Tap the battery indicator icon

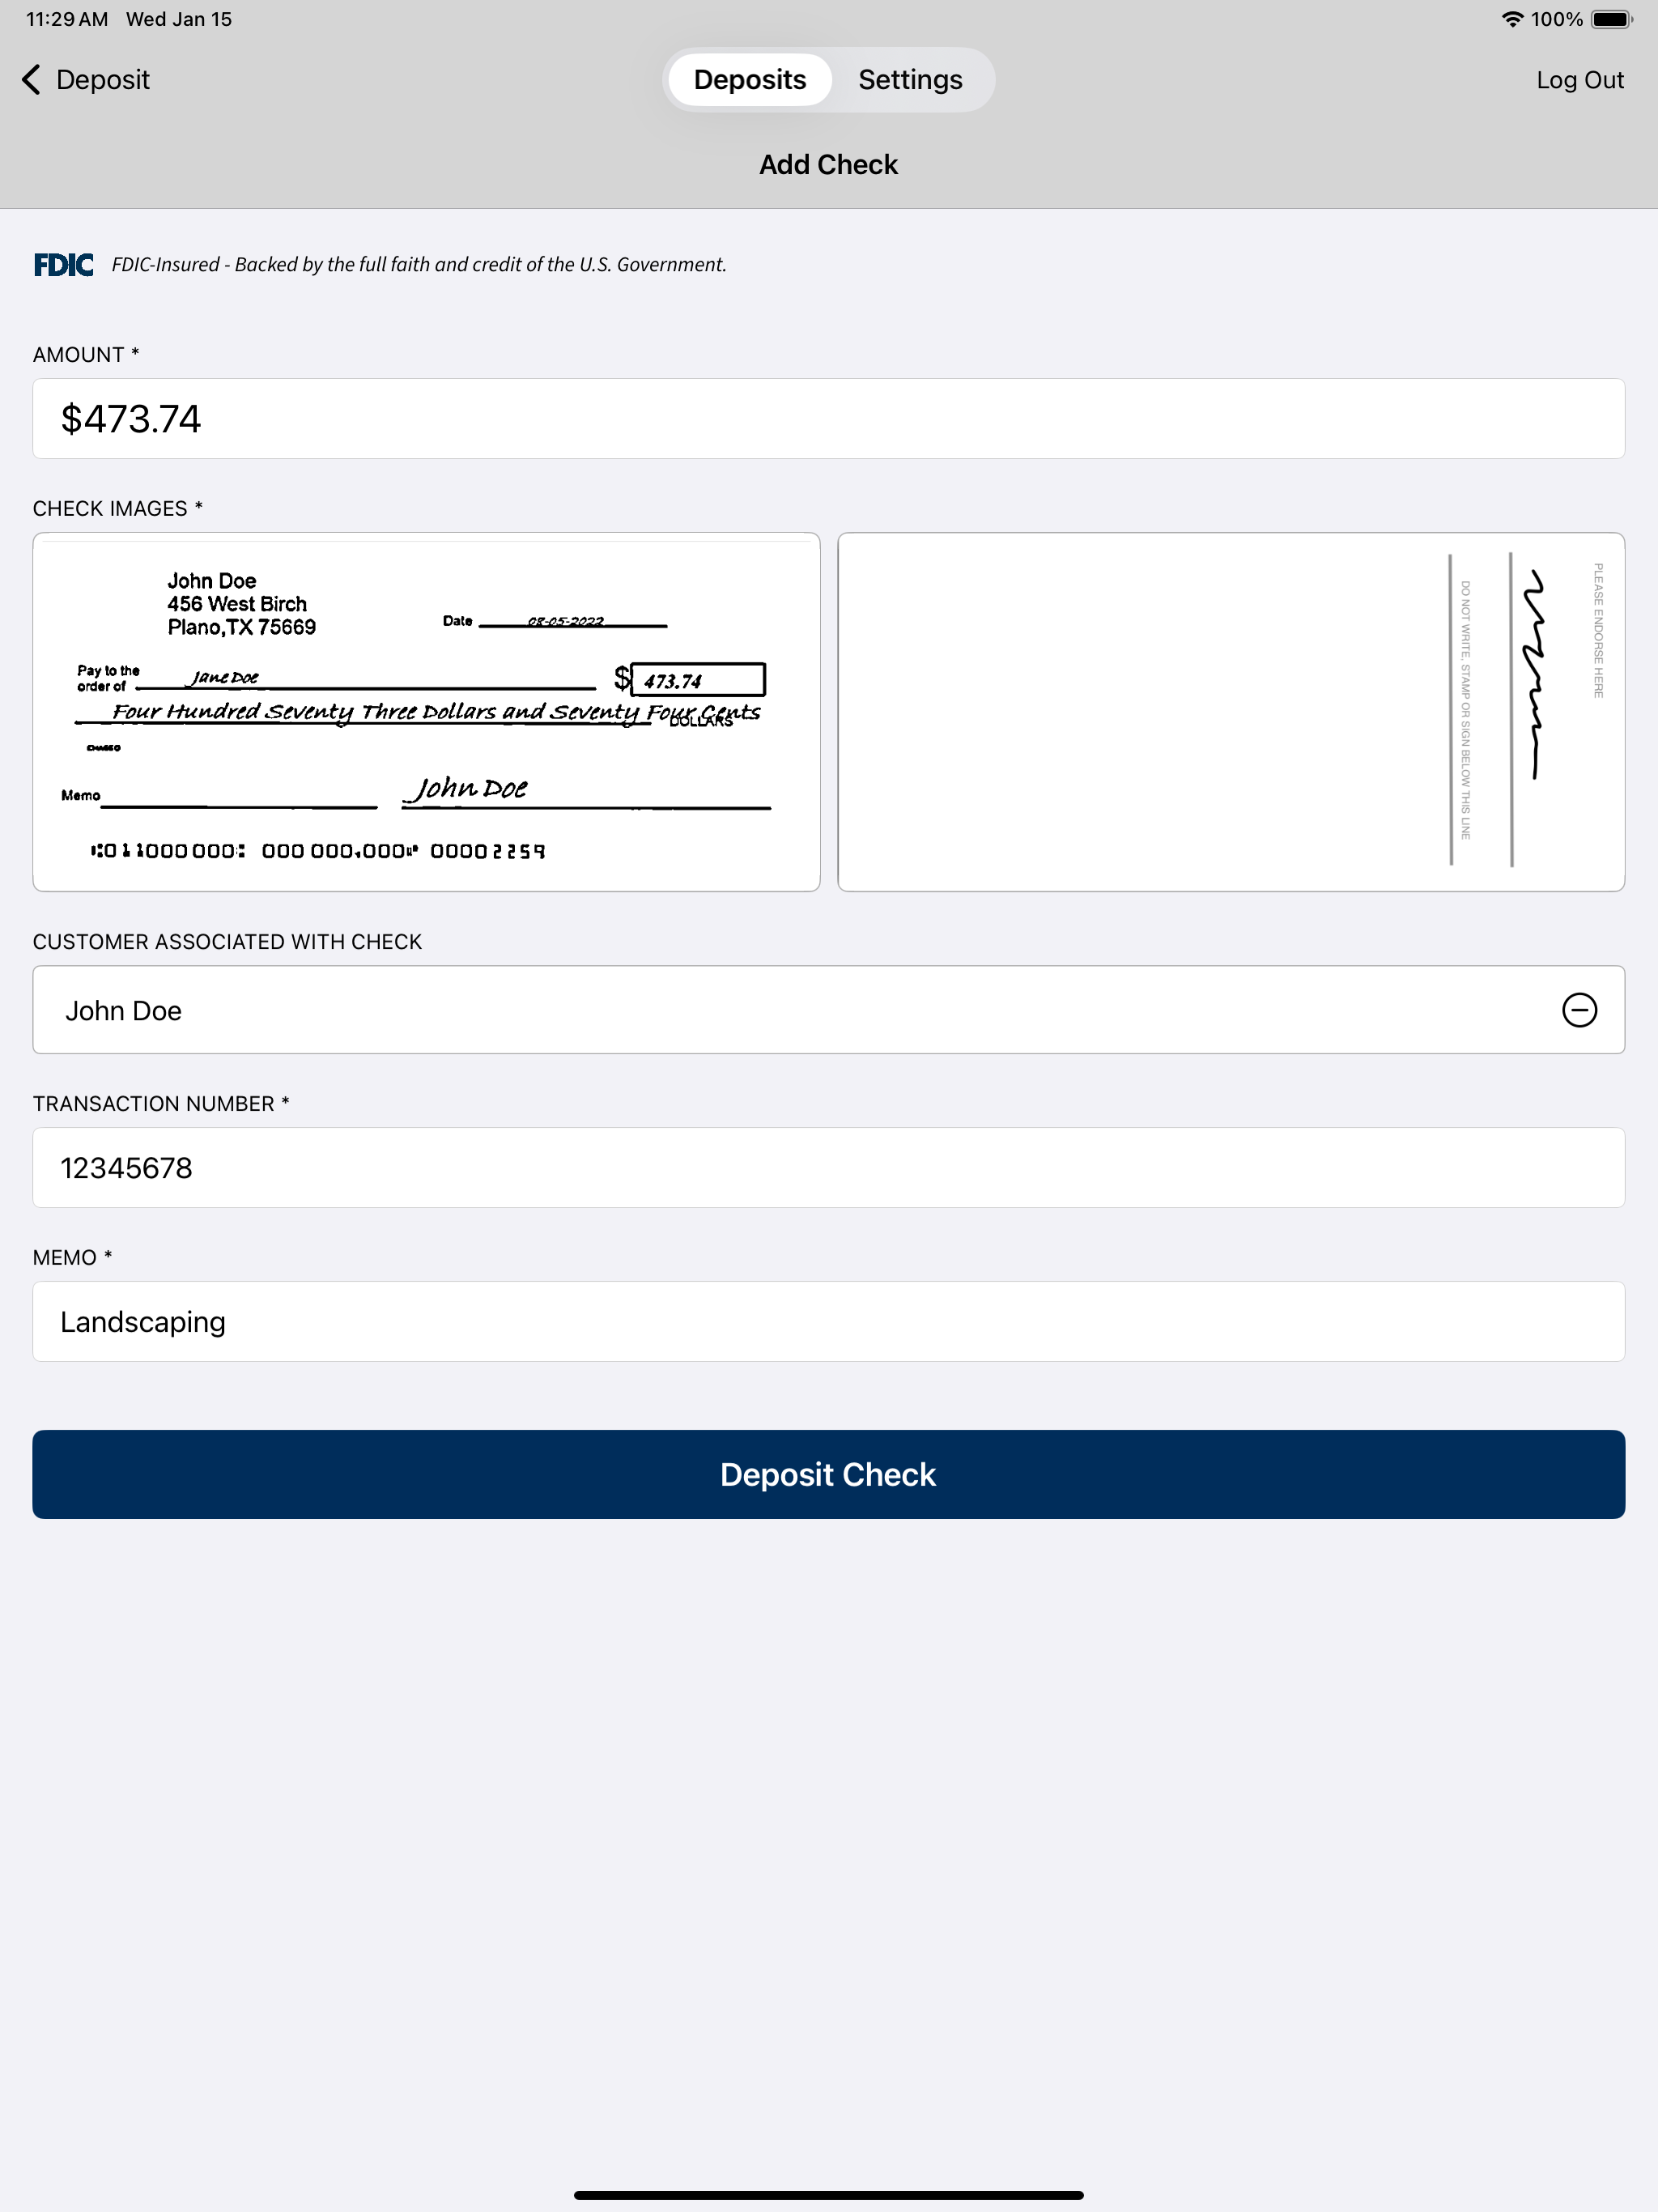(x=1611, y=19)
